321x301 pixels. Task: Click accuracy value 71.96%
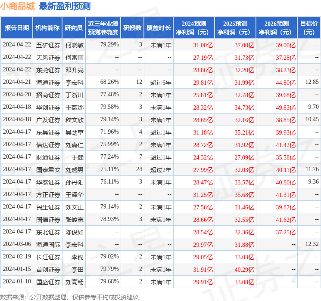pyautogui.click(x=109, y=132)
